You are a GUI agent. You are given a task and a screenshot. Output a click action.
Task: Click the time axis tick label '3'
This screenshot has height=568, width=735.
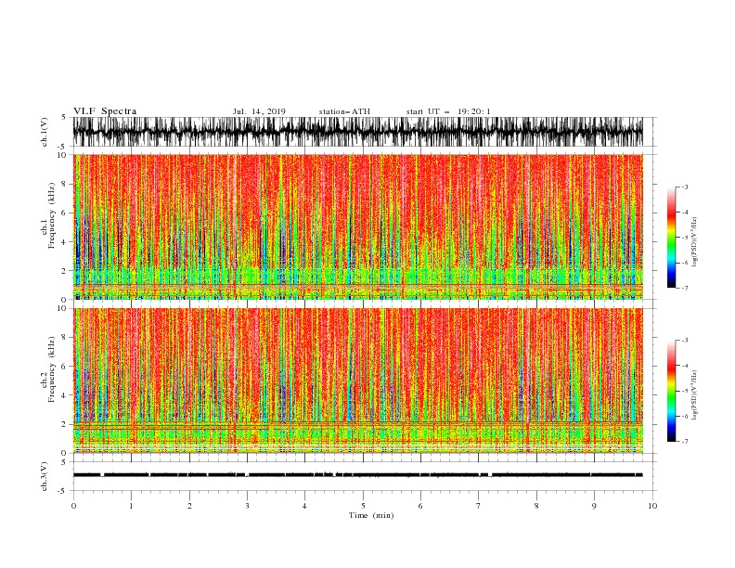pos(247,506)
